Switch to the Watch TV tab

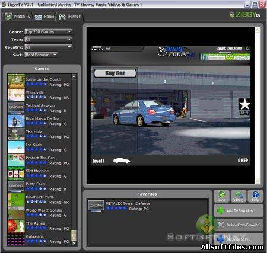pos(17,17)
